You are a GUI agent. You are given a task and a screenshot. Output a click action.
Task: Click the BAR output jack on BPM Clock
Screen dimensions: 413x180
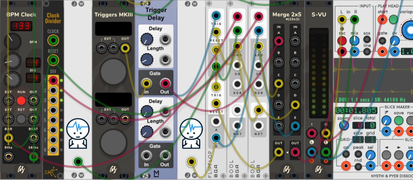point(8,138)
